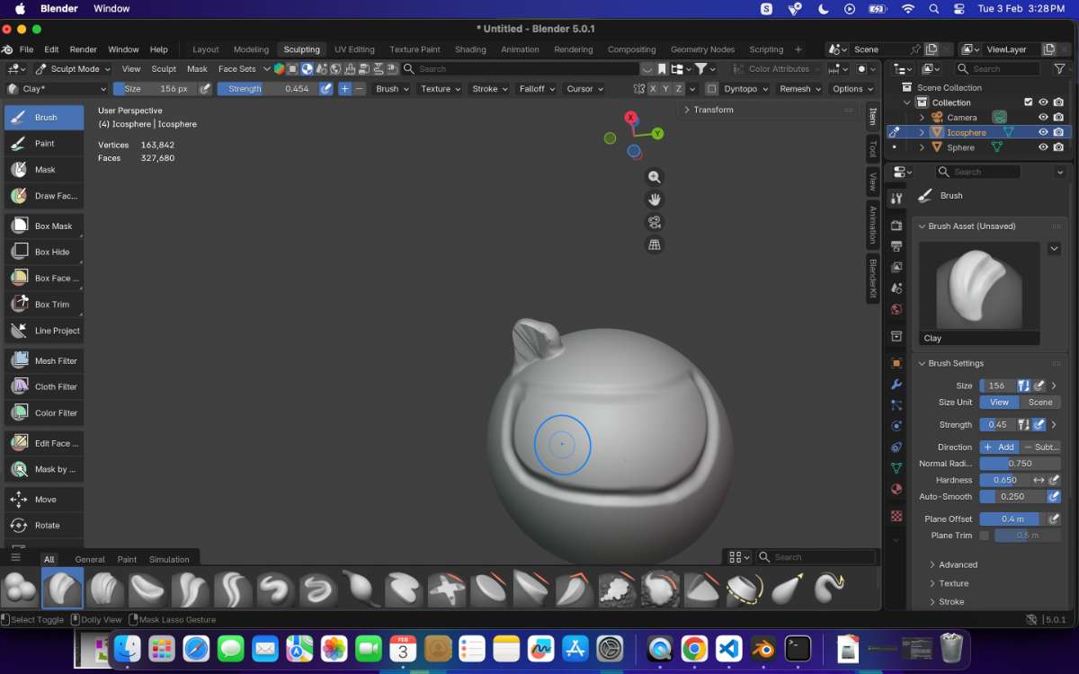Open the Face Sets menu

coord(237,69)
